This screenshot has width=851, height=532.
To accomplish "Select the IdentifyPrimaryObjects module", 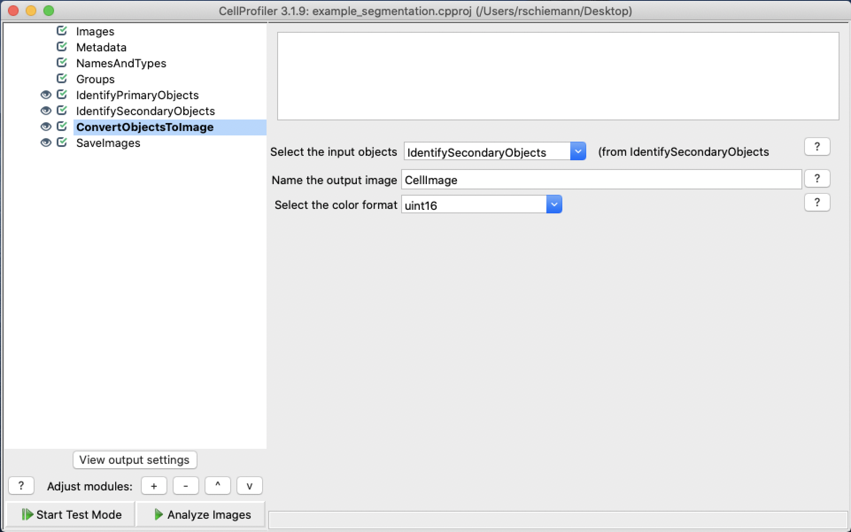I will [137, 95].
